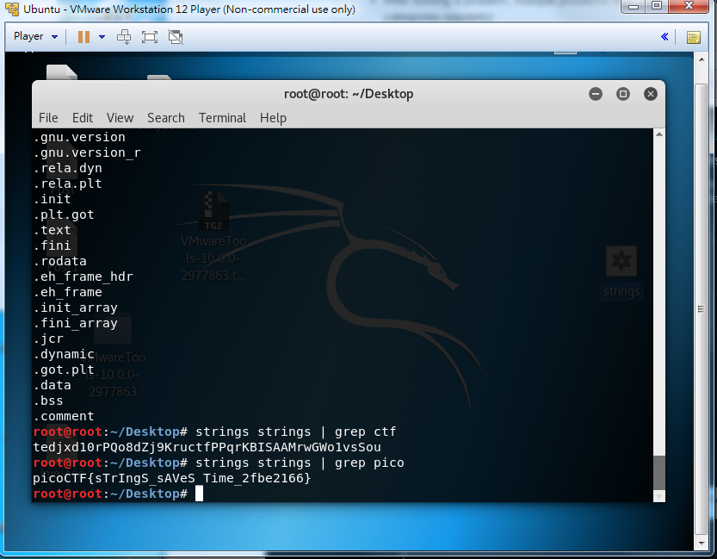717x559 pixels.
Task: Open the File menu in Terminal
Action: [48, 118]
